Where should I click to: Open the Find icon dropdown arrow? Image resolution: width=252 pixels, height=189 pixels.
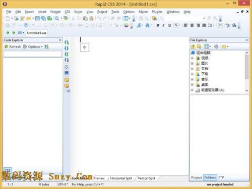pos(61,18)
